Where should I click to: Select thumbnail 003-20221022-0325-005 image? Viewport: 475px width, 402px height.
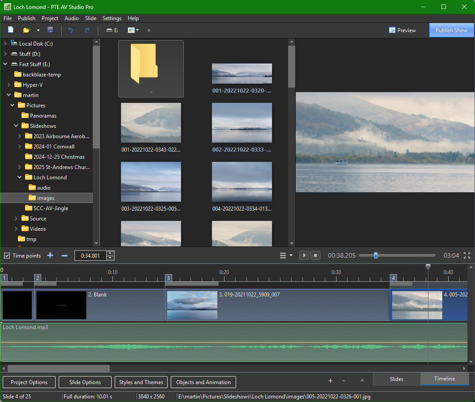pyautogui.click(x=151, y=182)
